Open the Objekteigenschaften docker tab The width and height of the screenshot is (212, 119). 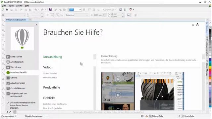(207, 46)
